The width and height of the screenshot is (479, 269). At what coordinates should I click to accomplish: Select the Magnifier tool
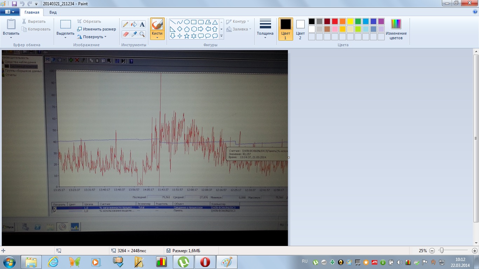point(142,34)
